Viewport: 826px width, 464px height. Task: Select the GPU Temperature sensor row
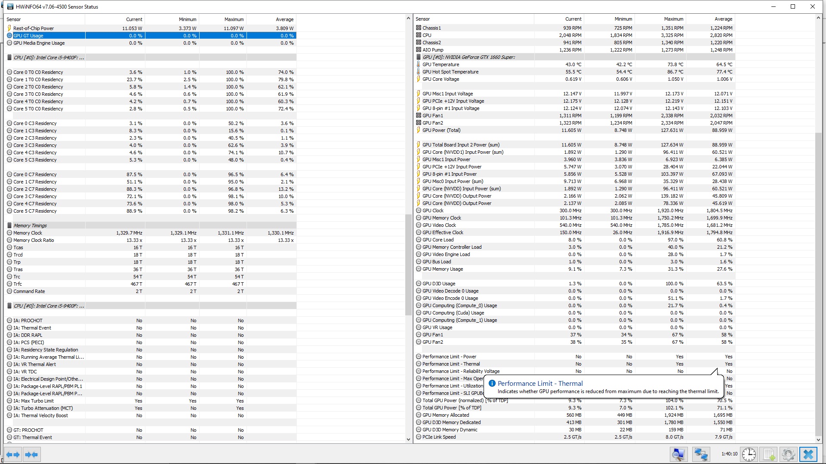click(441, 64)
